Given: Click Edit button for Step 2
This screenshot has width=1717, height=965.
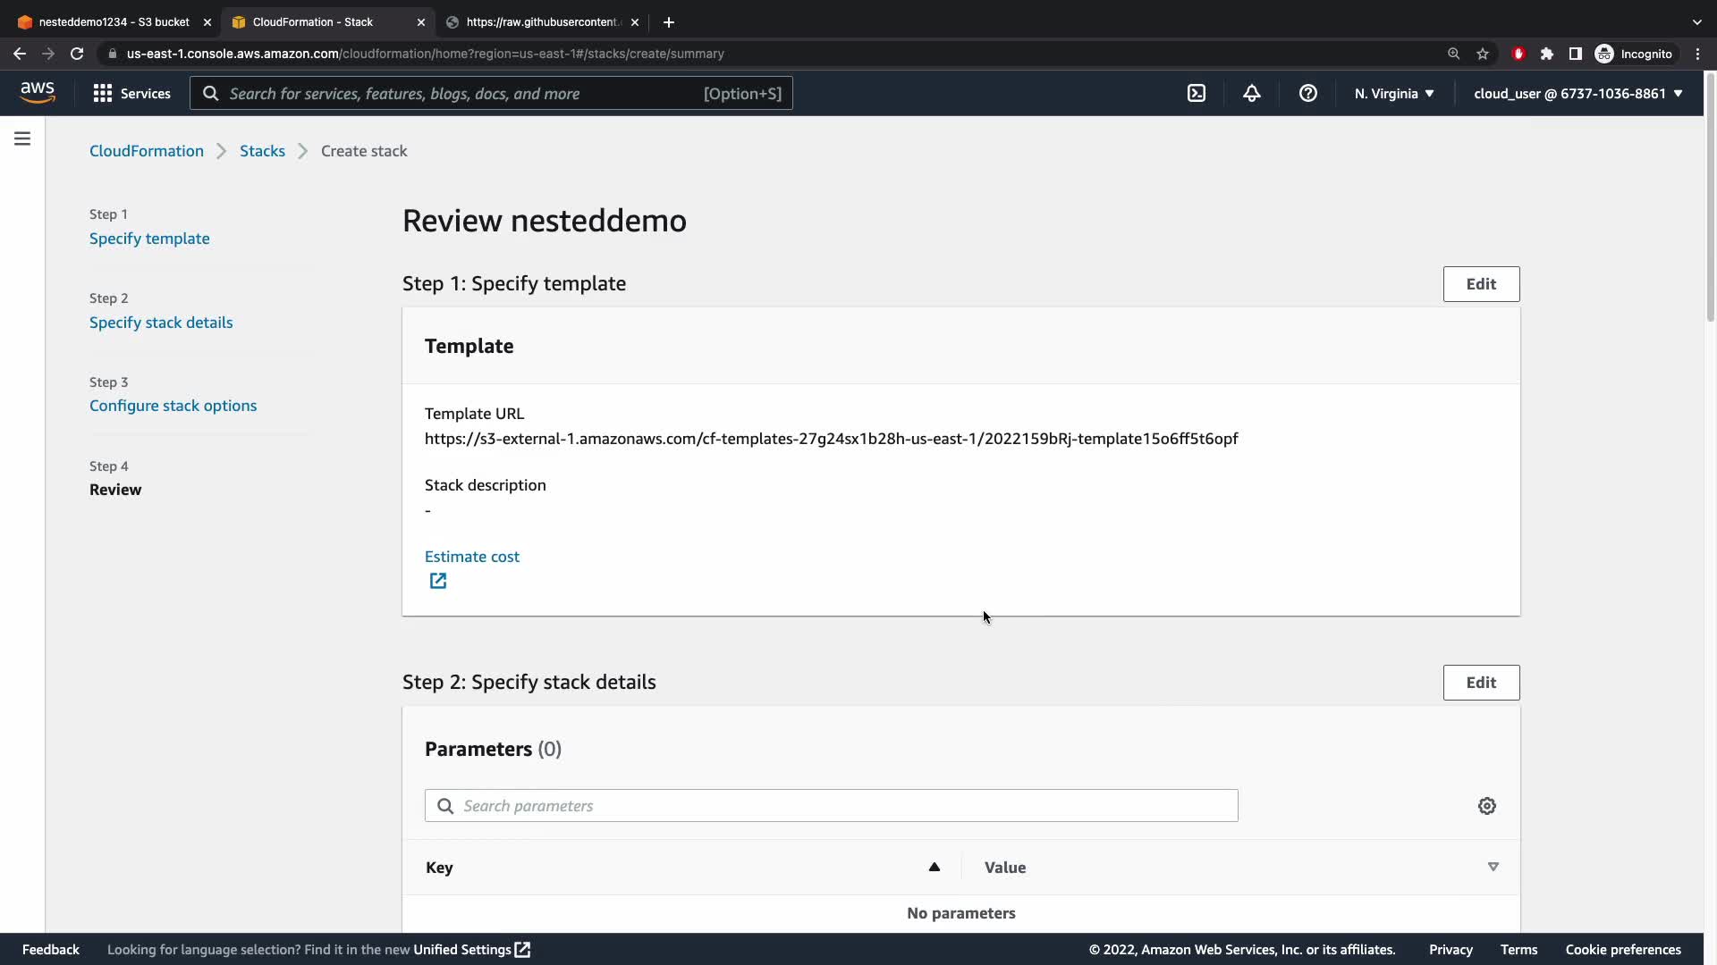Looking at the screenshot, I should point(1480,683).
